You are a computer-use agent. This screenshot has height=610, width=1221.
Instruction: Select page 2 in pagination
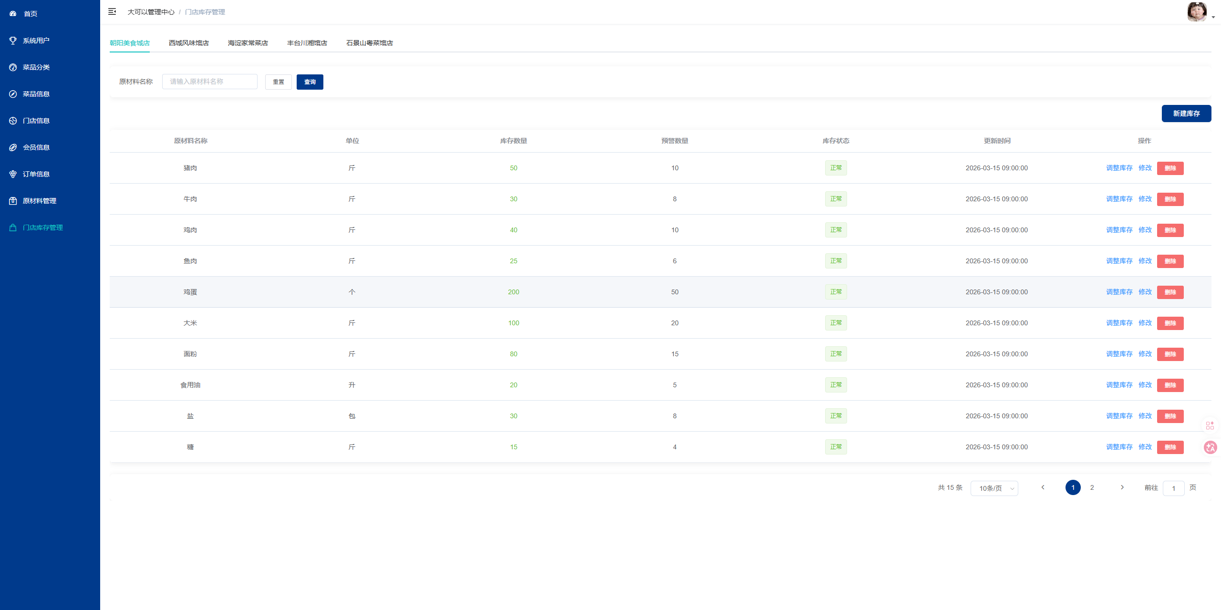coord(1092,487)
